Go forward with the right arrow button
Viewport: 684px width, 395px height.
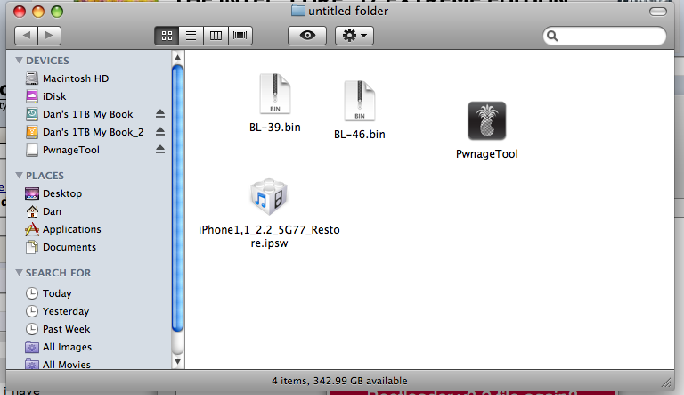49,36
